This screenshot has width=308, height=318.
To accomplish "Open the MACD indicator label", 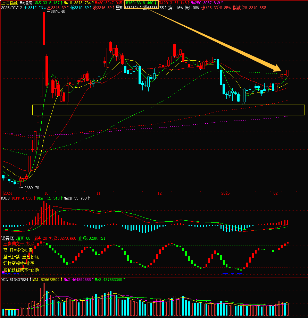I will (6, 198).
